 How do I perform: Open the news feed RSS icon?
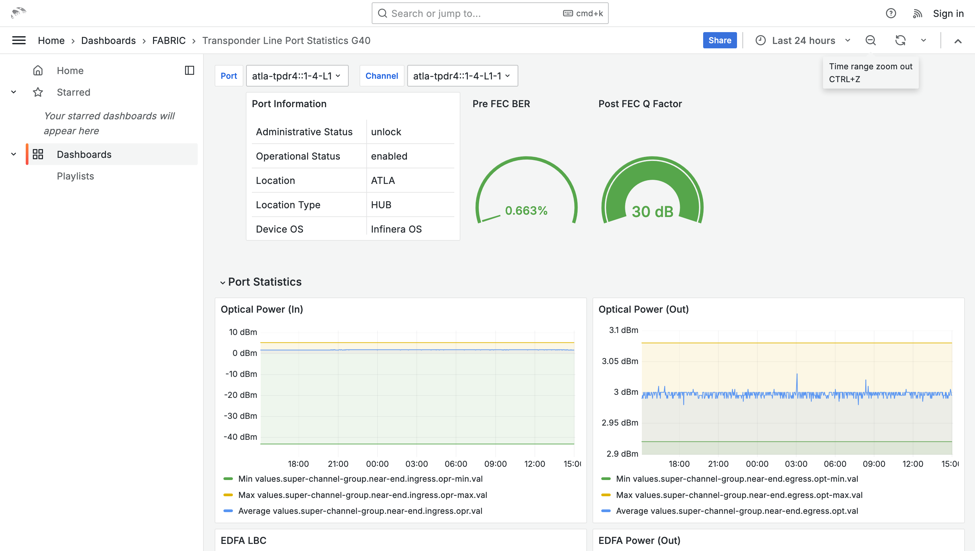pyautogui.click(x=917, y=14)
